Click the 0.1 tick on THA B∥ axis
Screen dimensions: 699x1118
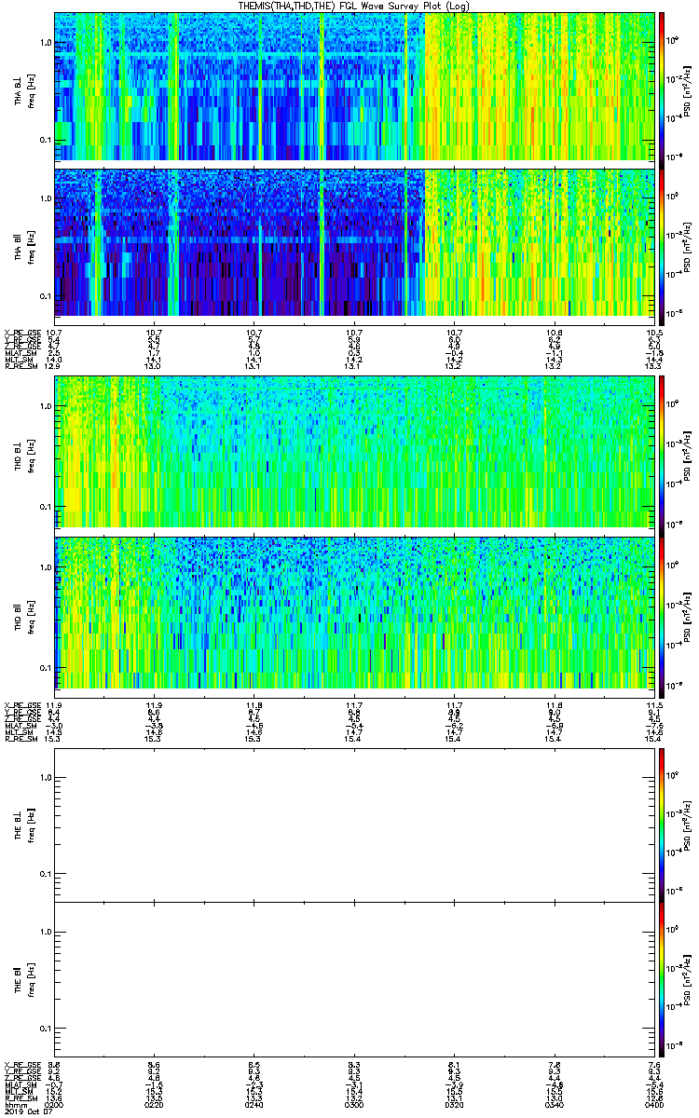pos(46,295)
